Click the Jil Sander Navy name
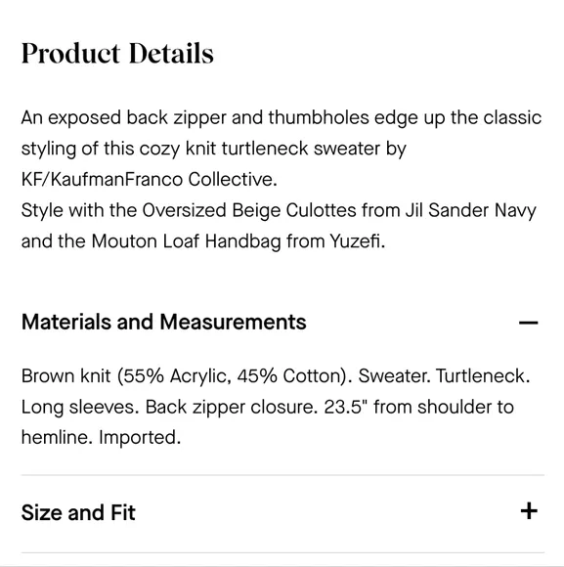The image size is (564, 567). (471, 210)
